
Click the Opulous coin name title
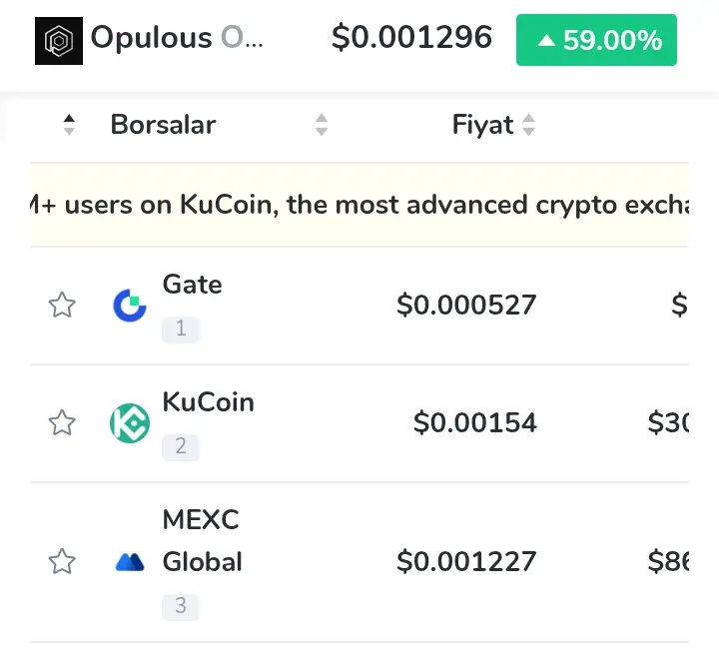(x=180, y=39)
